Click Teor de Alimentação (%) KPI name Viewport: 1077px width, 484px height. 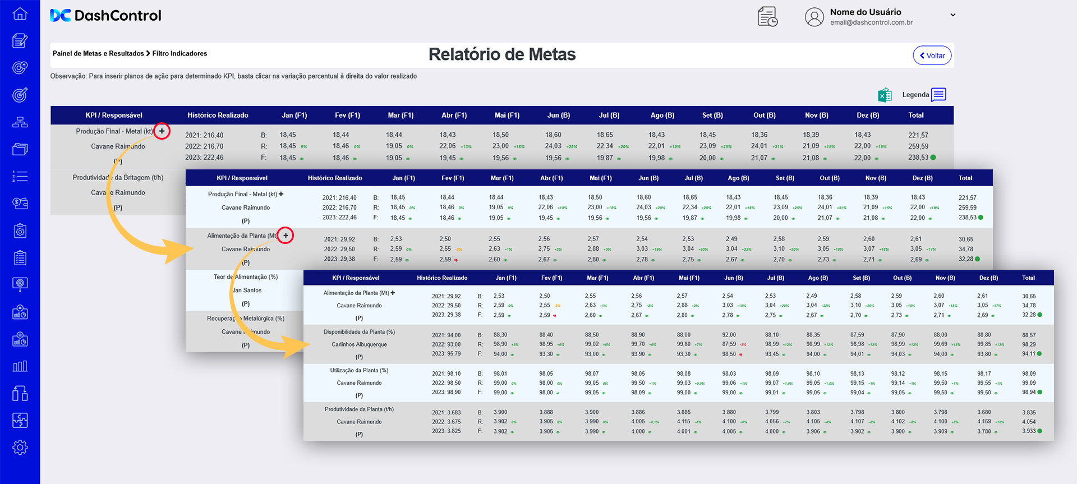[246, 277]
